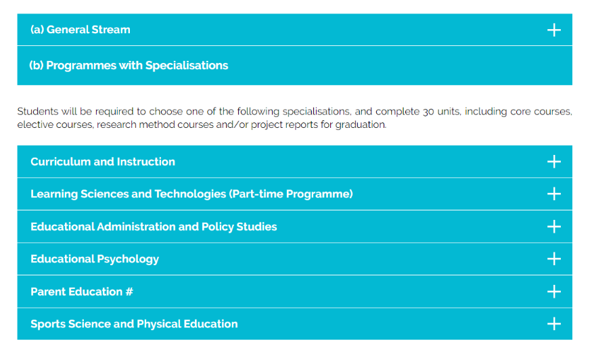Viewport: 592px width, 341px height.
Task: Select the "Educational Psychology" title text
Action: tap(95, 259)
